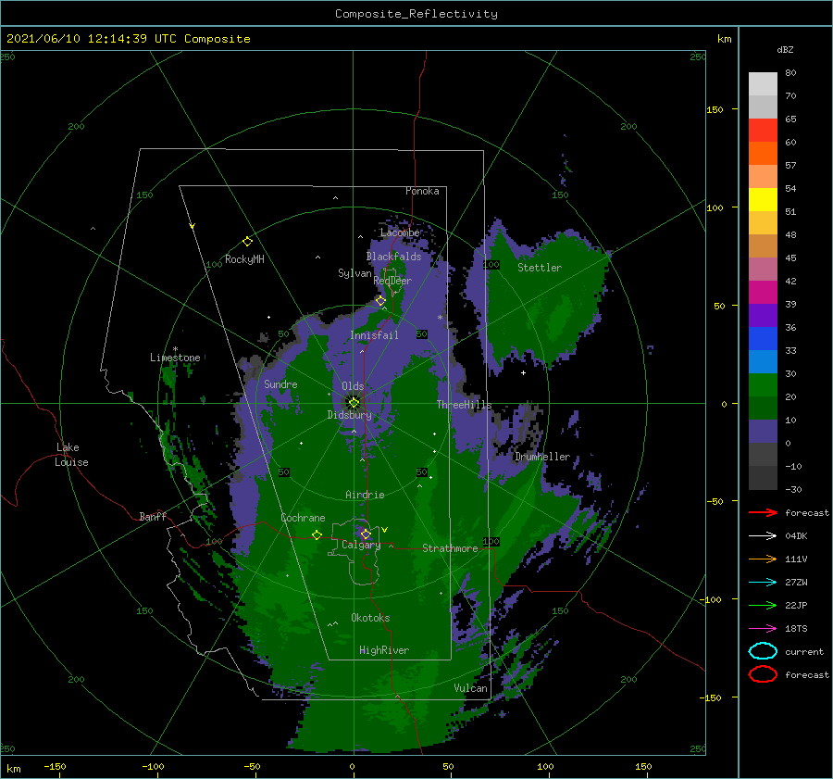This screenshot has width=833, height=779.
Task: Click the Calgary city label
Action: click(x=361, y=545)
